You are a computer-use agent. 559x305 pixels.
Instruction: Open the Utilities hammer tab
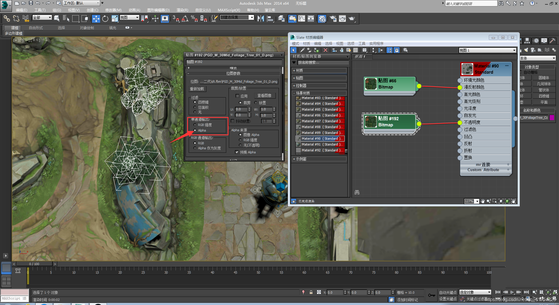point(552,41)
